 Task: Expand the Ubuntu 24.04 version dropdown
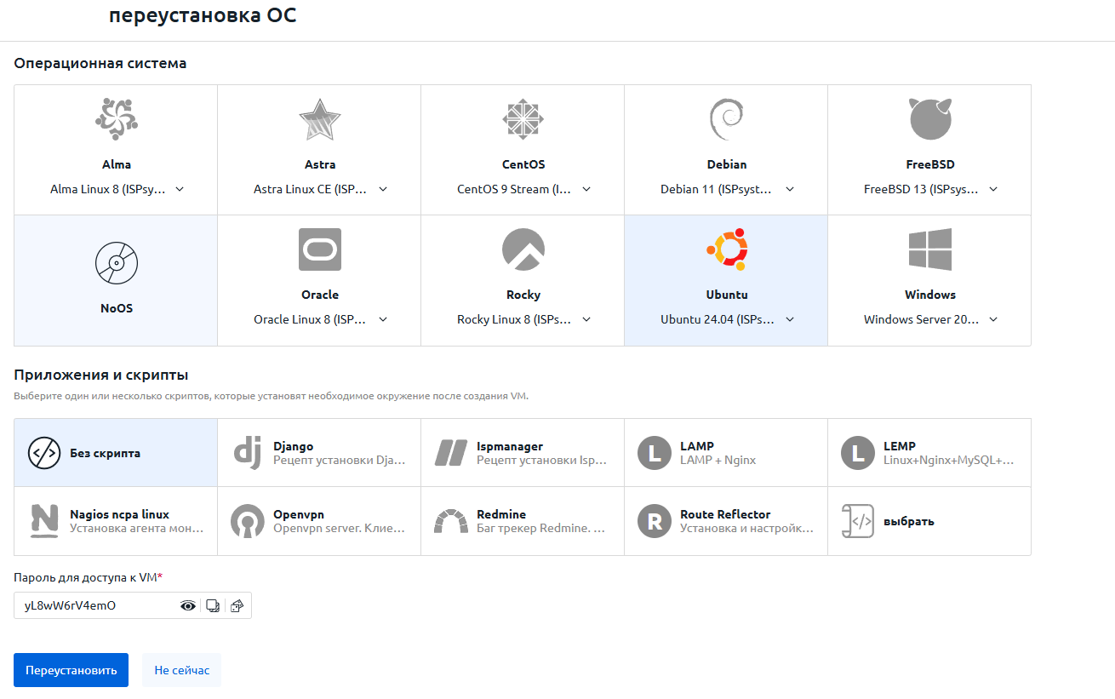[x=727, y=319]
